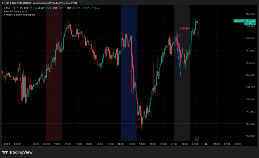Click the 高値 159.926 value in legend
Viewport: 259px width, 158px height.
[47, 8]
